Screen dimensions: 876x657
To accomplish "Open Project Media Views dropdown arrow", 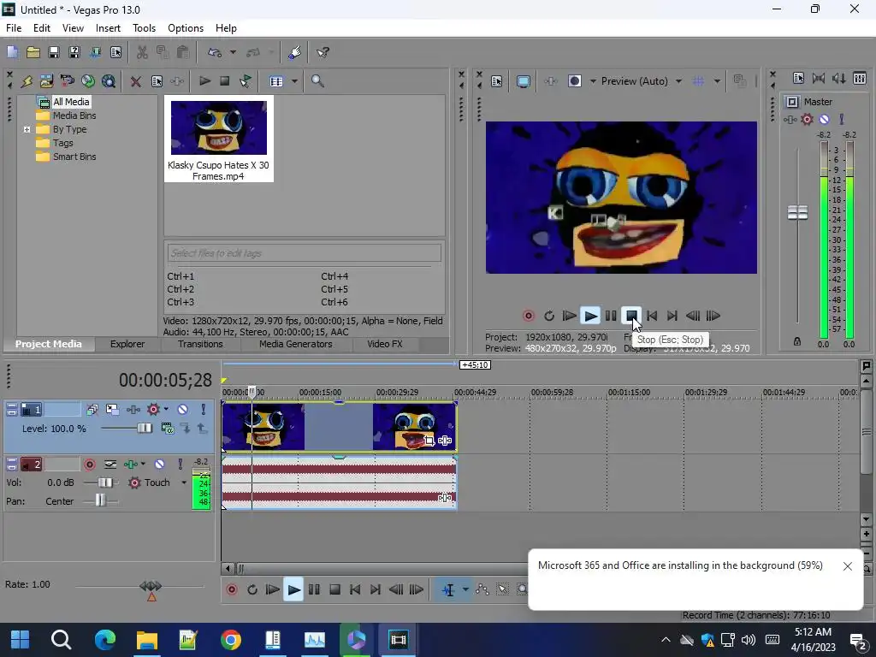I will pos(294,81).
